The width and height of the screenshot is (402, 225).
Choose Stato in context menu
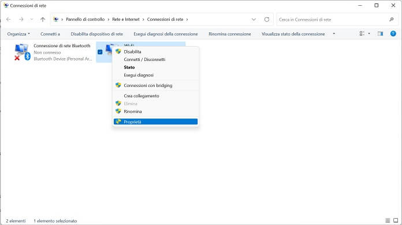[155, 67]
